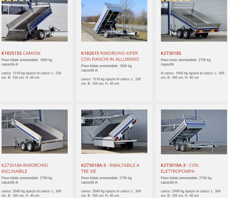Open the K273018A Rimorchio Inclinabile photo
The width and height of the screenshot is (228, 198).
35,132
